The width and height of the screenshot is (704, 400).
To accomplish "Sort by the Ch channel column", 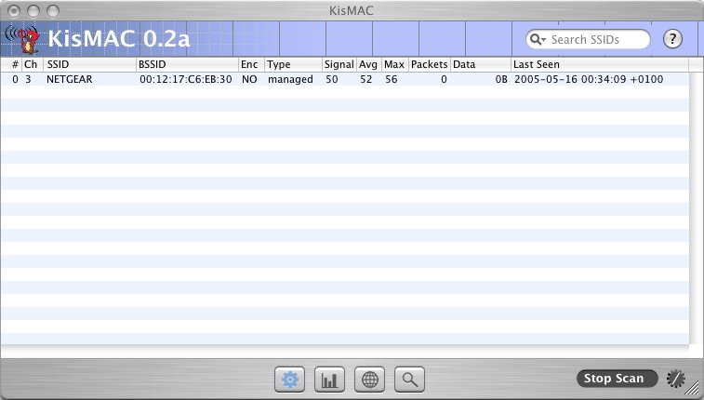I will pos(32,65).
